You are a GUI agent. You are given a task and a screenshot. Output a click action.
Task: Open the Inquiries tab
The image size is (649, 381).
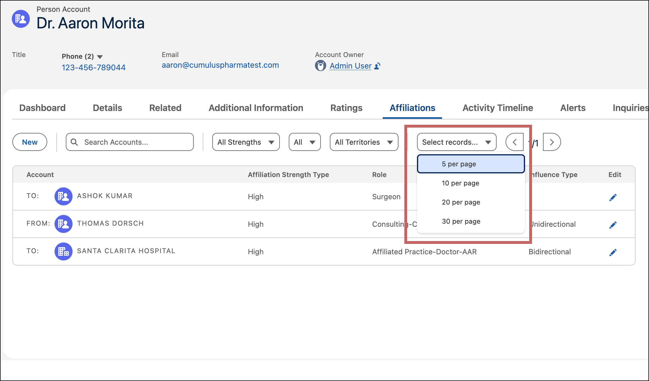point(630,108)
